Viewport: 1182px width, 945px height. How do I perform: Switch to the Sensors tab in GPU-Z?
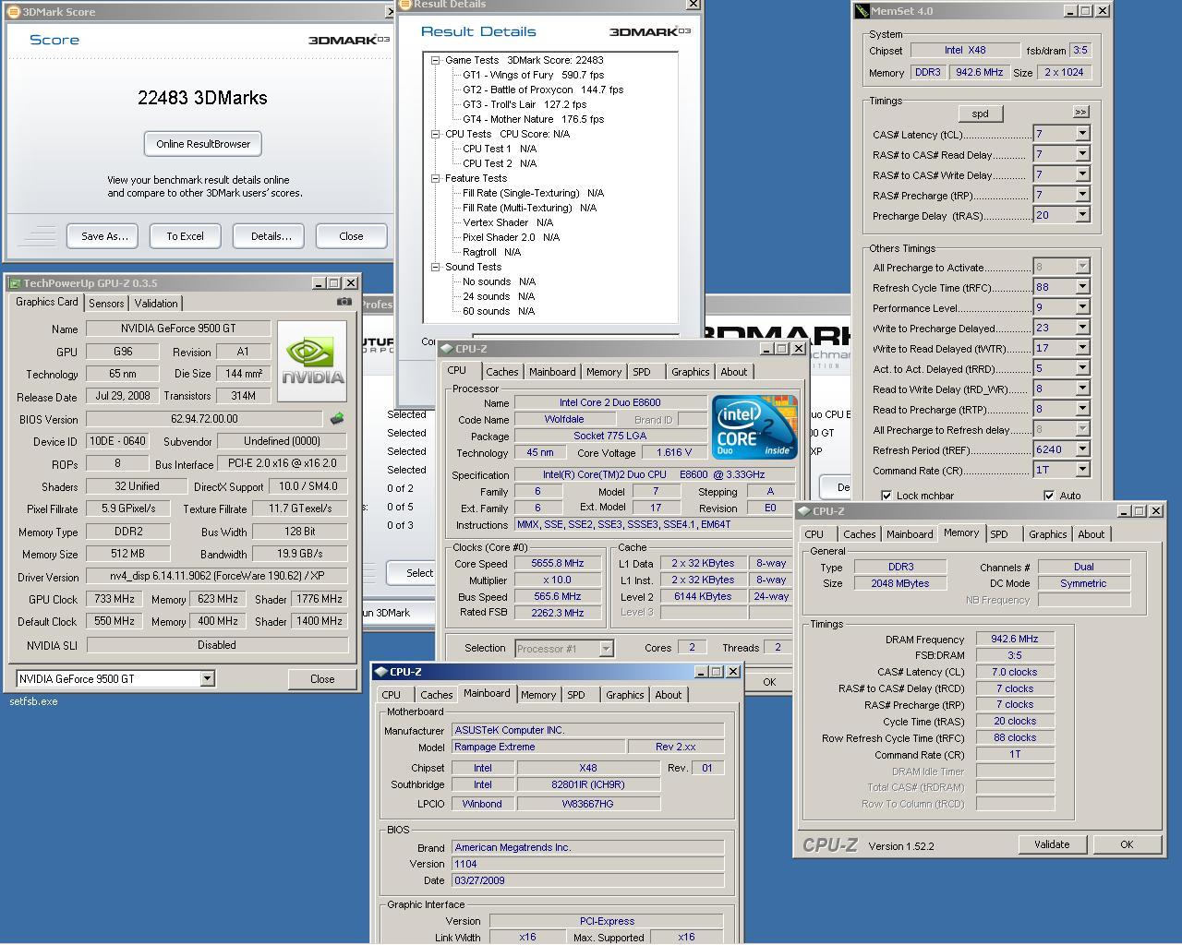click(106, 304)
